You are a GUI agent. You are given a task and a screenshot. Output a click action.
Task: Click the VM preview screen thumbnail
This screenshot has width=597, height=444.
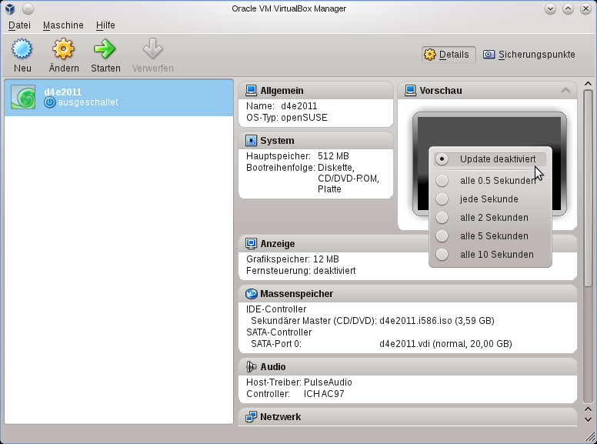[x=489, y=164]
